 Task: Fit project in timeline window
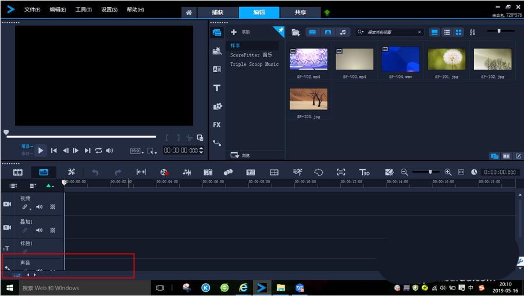(x=461, y=172)
